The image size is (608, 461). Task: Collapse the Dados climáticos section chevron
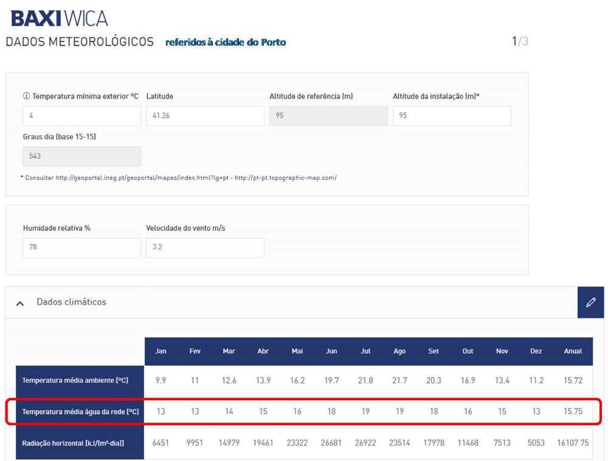pyautogui.click(x=20, y=303)
